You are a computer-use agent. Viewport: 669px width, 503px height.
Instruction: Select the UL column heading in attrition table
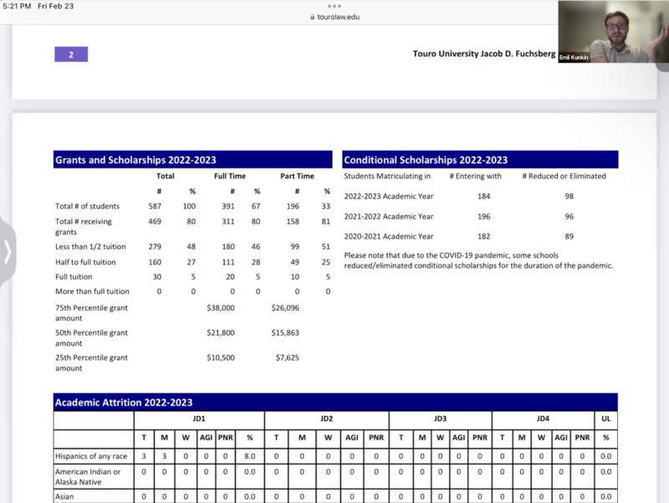(605, 418)
